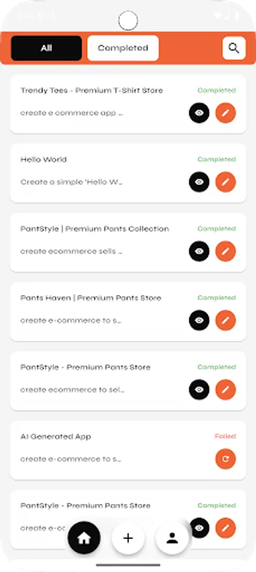Image resolution: width=256 pixels, height=572 pixels.
Task: Open search with the magnifier icon
Action: point(234,48)
